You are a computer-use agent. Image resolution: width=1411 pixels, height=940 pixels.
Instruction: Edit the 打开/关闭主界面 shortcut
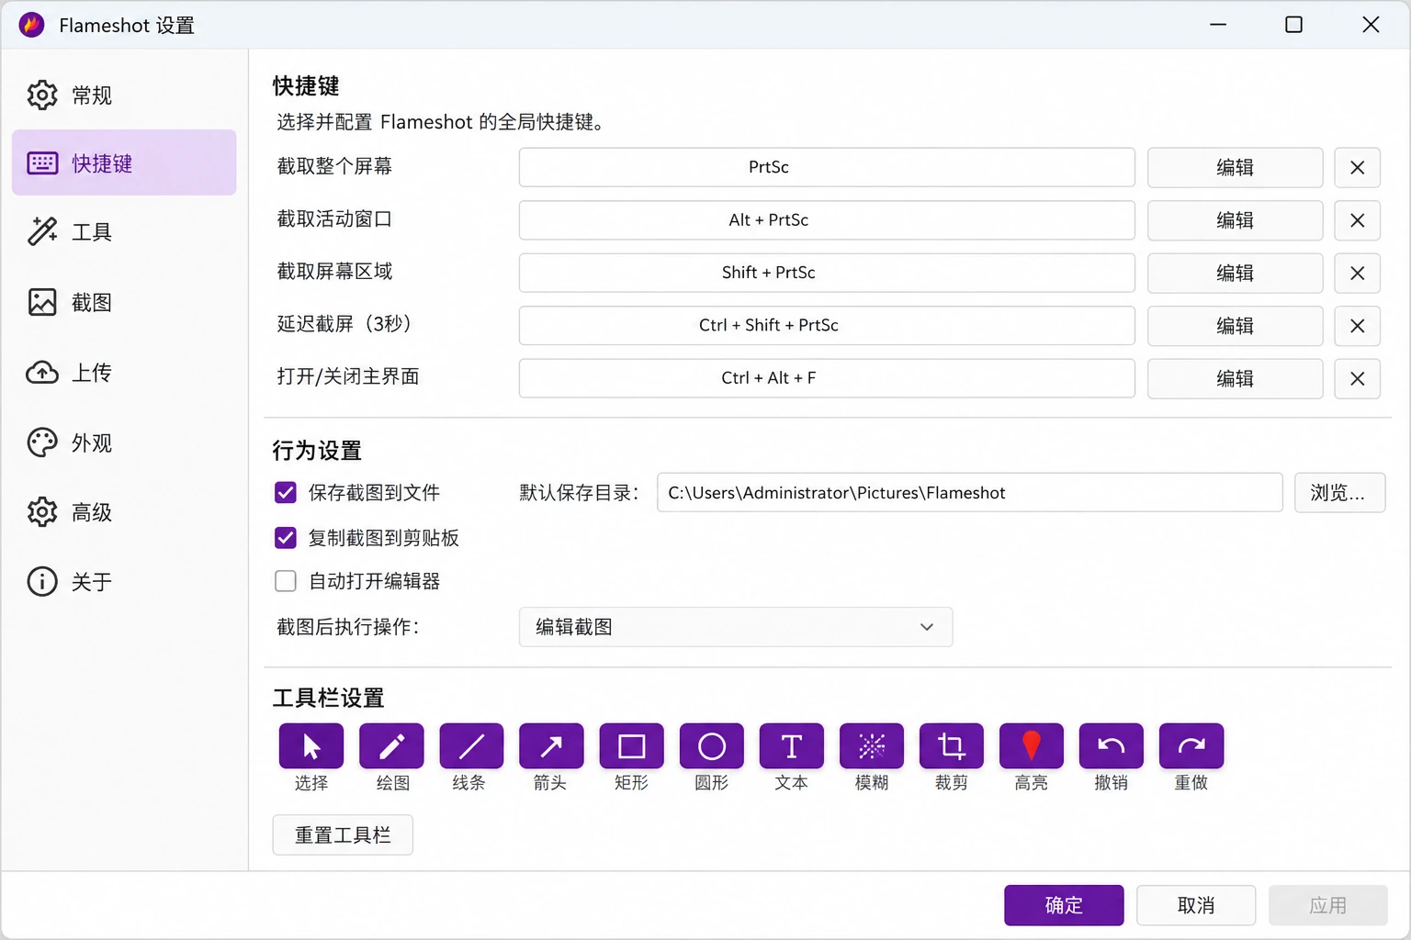[x=1235, y=378]
